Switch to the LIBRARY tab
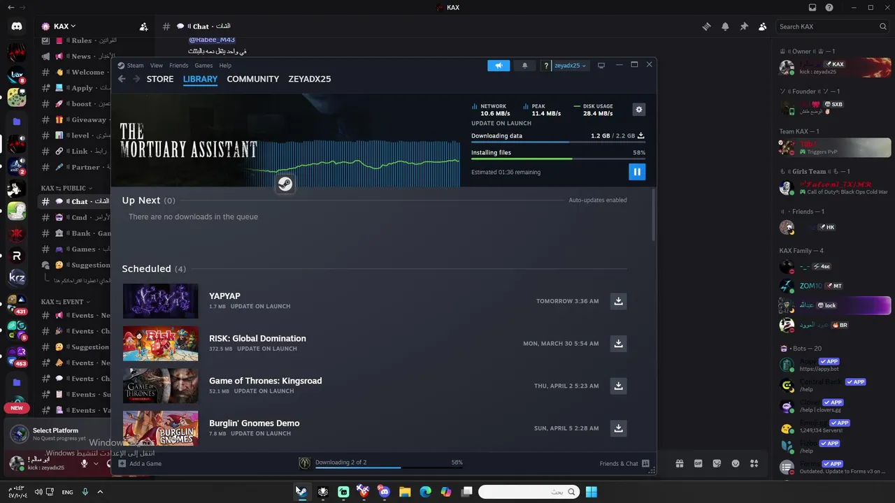 (200, 79)
